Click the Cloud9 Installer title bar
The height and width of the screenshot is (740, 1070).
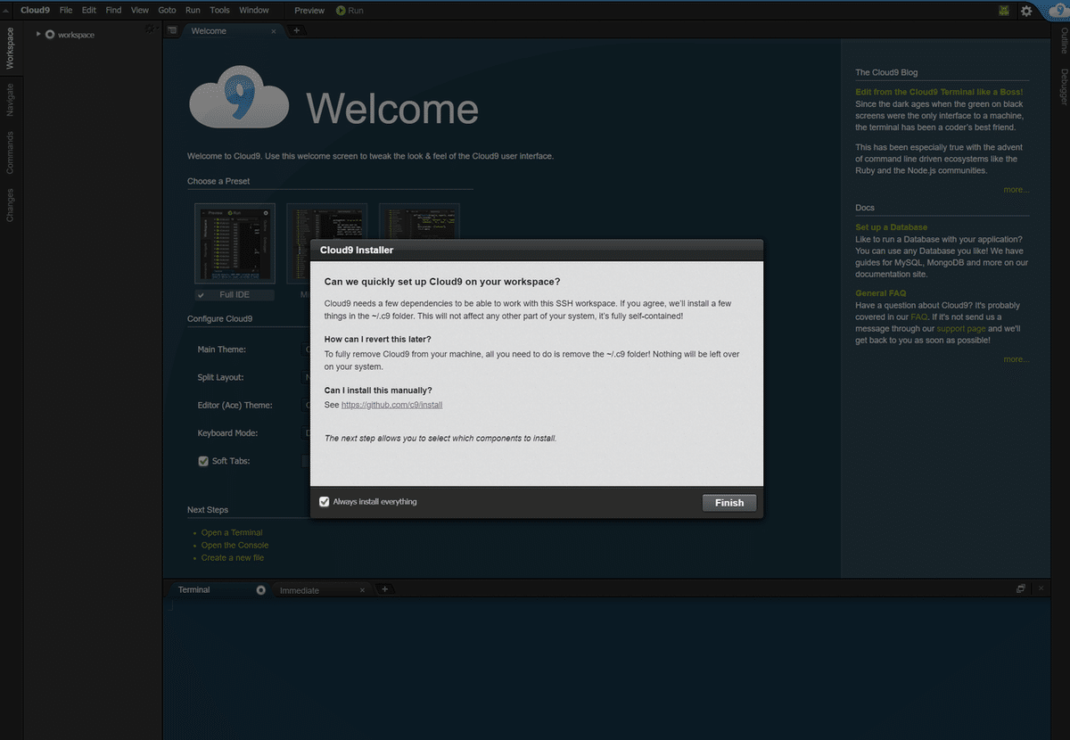click(537, 251)
